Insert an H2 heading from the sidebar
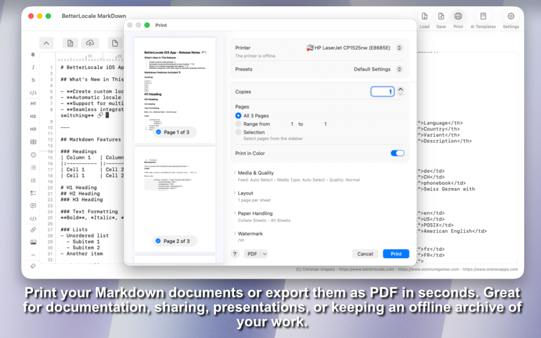Viewport: 541px width, 338px height. click(x=33, y=116)
